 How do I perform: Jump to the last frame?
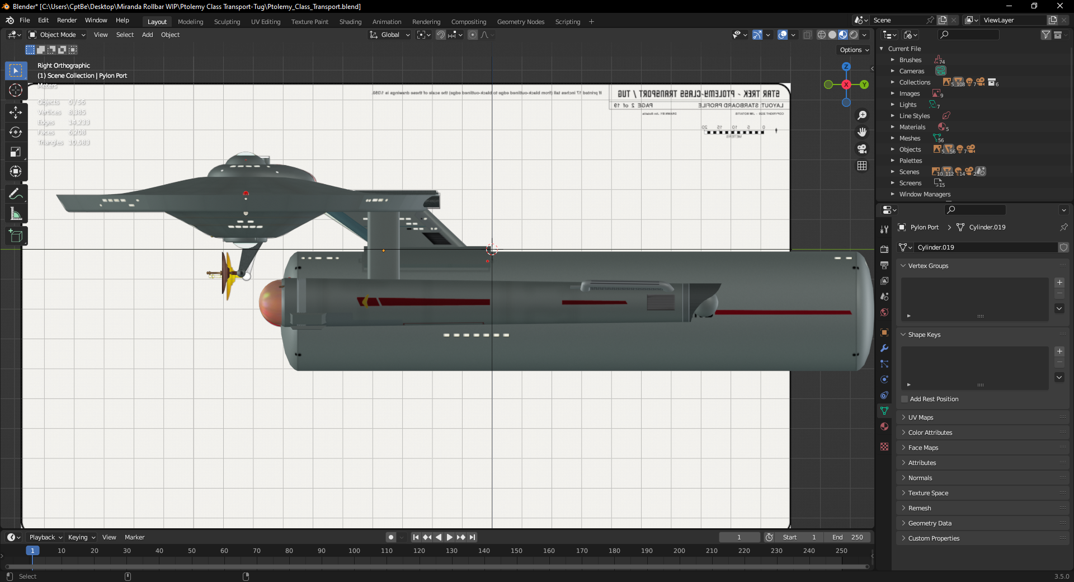tap(473, 537)
